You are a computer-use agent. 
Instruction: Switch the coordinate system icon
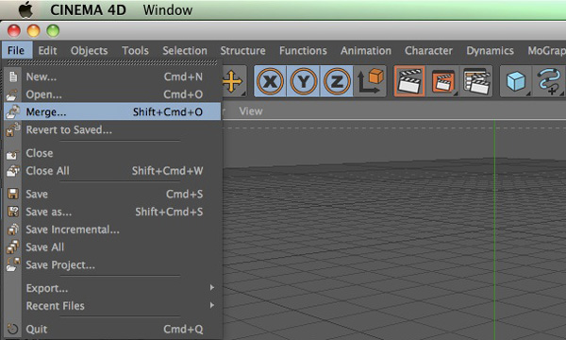(x=370, y=81)
